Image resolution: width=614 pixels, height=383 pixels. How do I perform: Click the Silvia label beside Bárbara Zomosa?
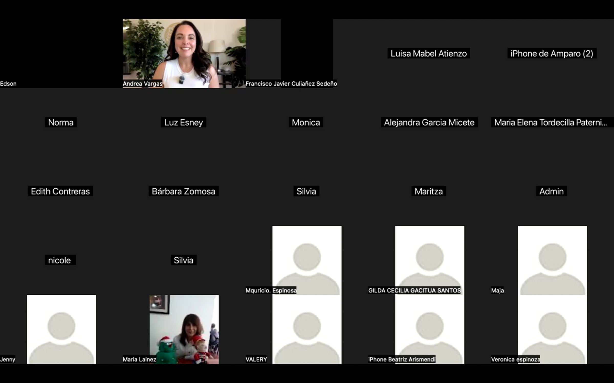coord(306,191)
